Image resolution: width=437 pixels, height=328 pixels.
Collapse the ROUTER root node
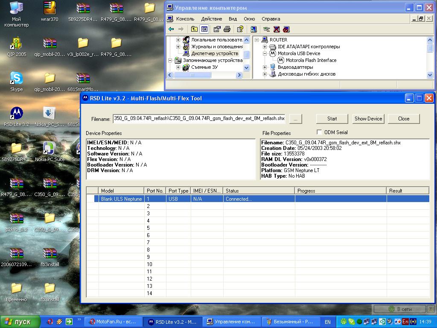(256, 40)
